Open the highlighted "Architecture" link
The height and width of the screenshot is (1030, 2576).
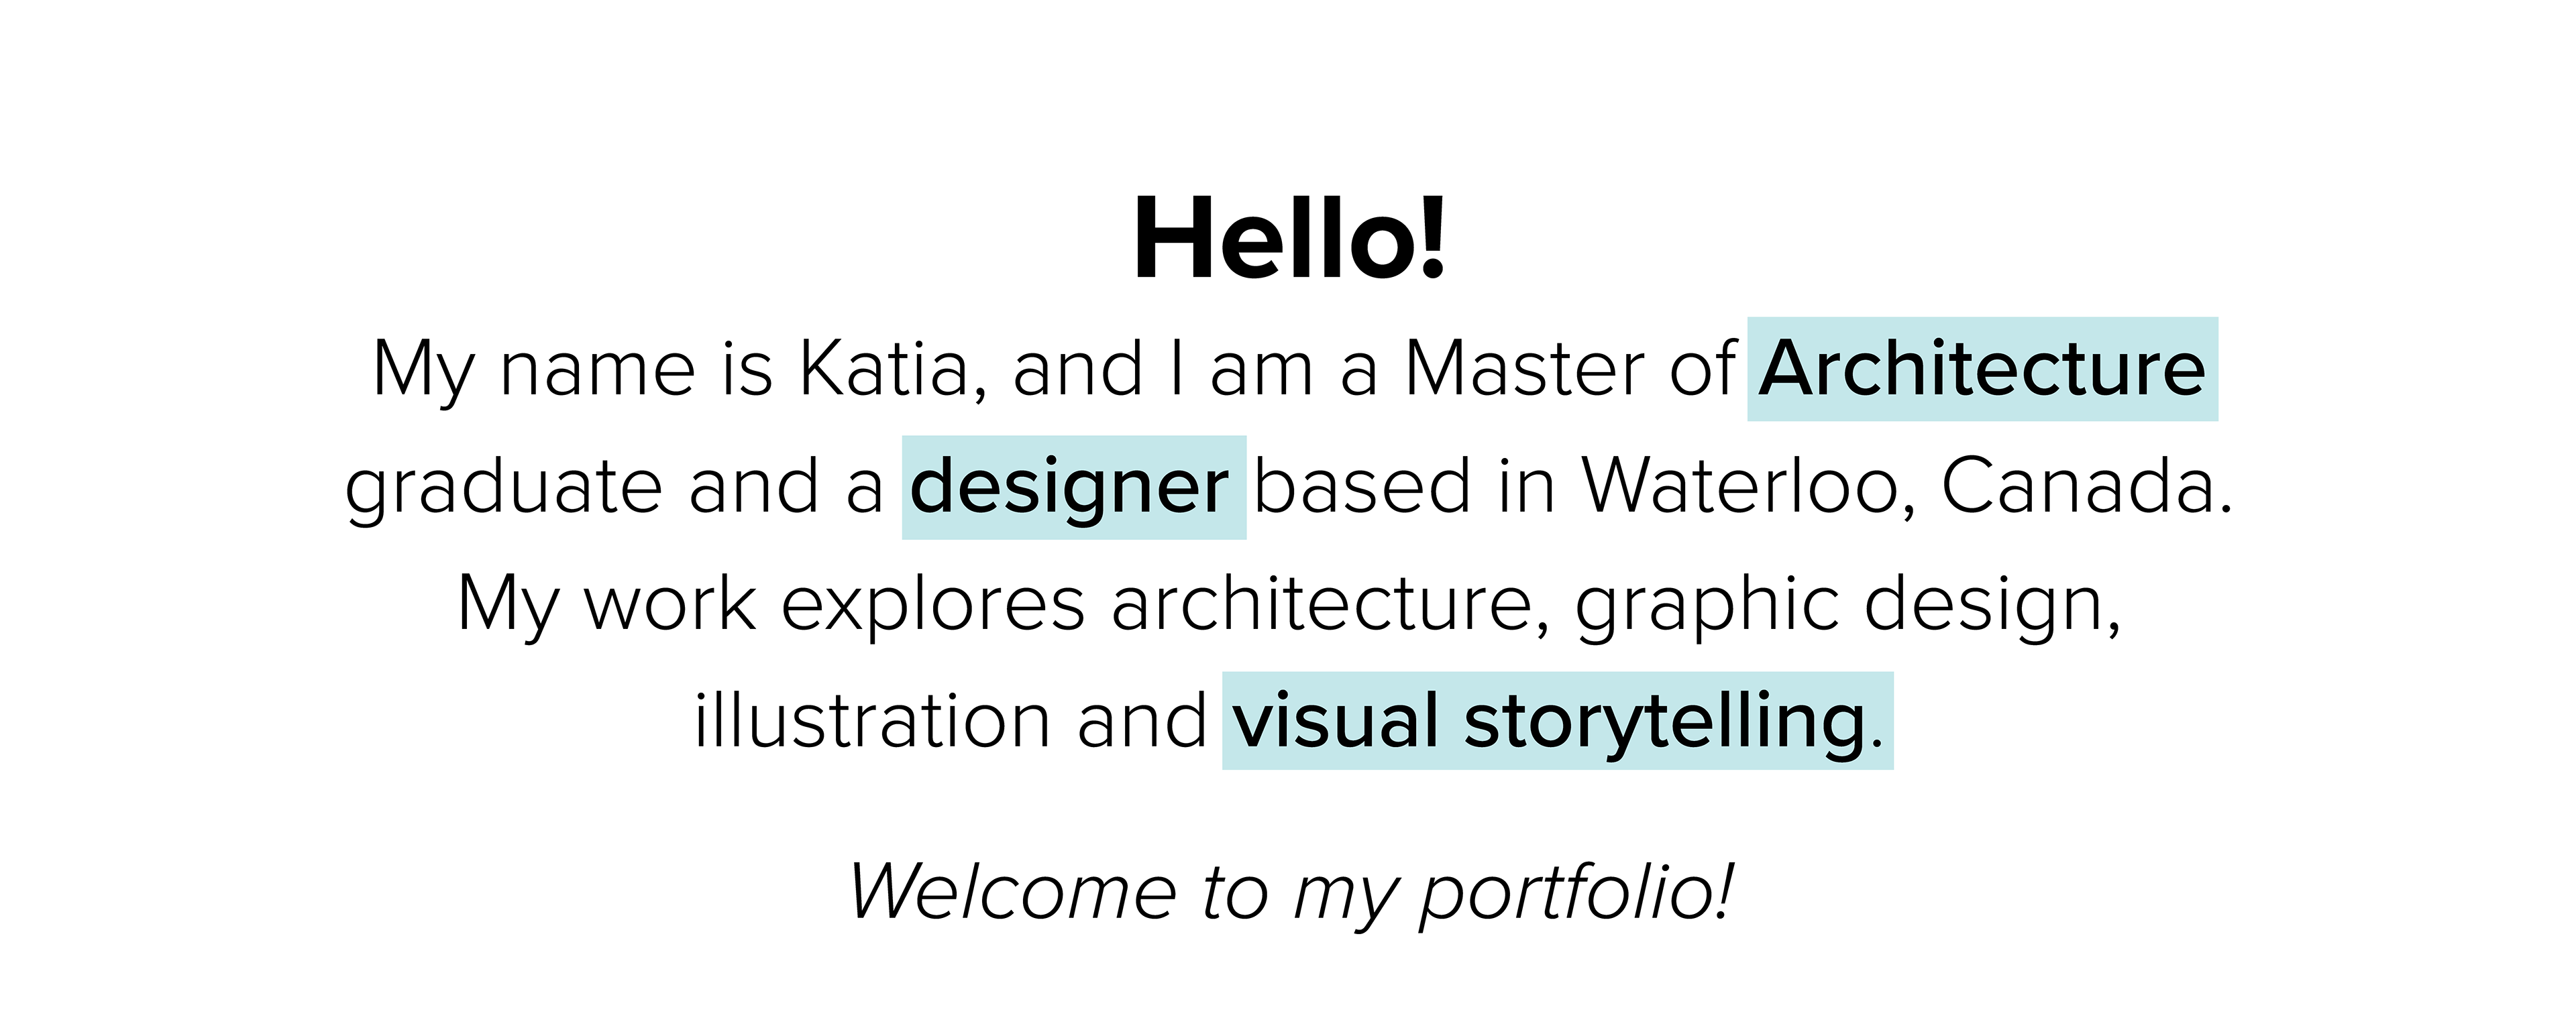tap(1982, 369)
